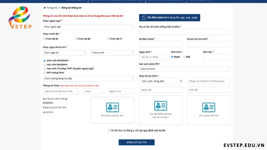The image size is (267, 150).
Task: Open the Căn cước công dân document type dropdown
Action: coord(160,81)
